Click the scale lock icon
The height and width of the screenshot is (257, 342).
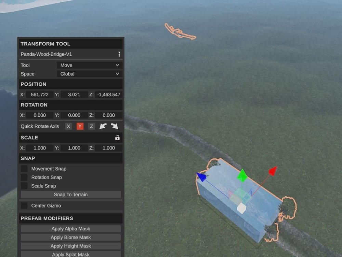point(117,138)
